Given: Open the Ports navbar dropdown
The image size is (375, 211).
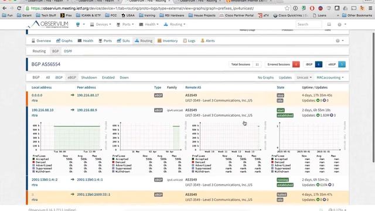Looking at the screenshot, I should pyautogui.click(x=125, y=25).
